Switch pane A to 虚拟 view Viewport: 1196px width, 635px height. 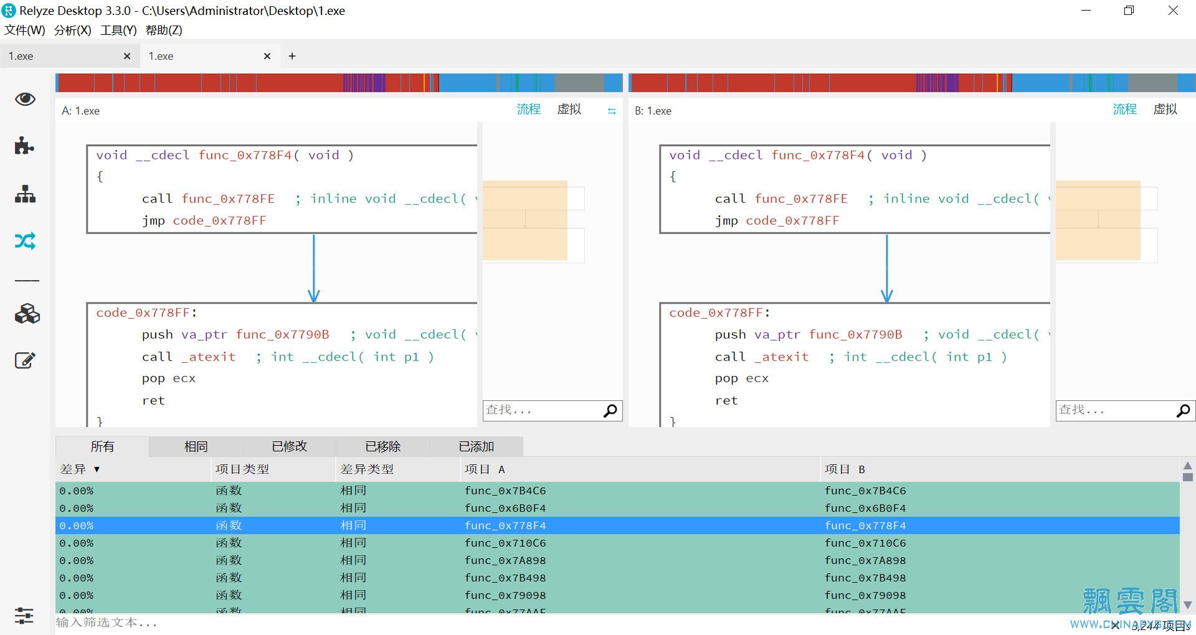click(569, 110)
